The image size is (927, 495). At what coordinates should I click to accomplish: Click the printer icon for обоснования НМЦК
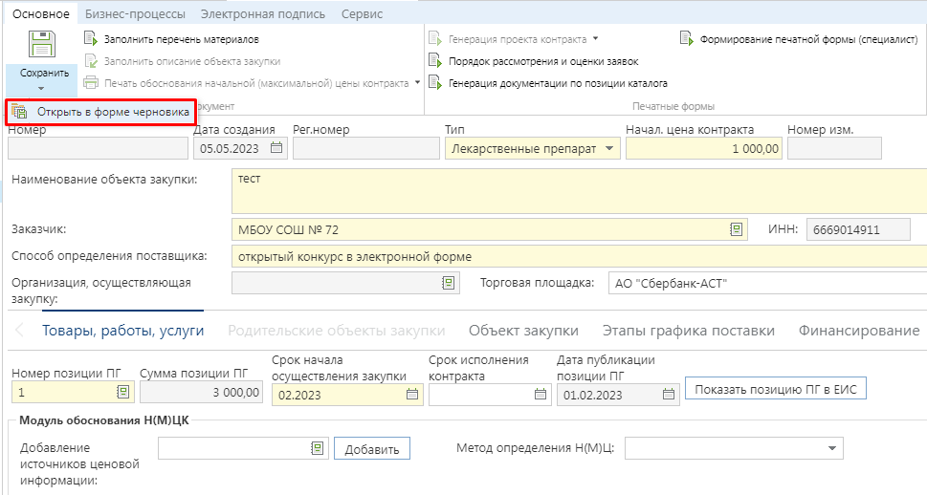pos(91,83)
